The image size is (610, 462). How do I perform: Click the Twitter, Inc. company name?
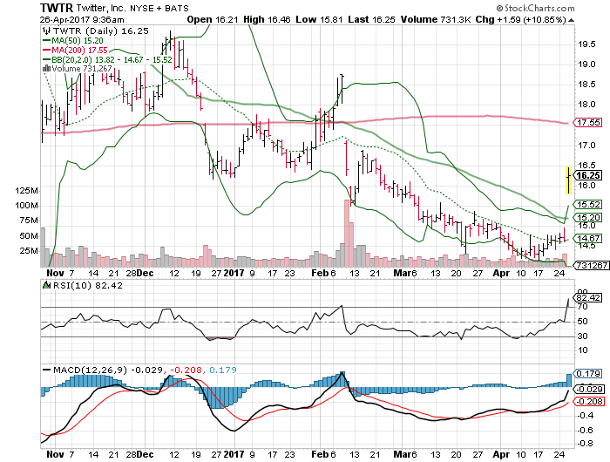(x=102, y=8)
